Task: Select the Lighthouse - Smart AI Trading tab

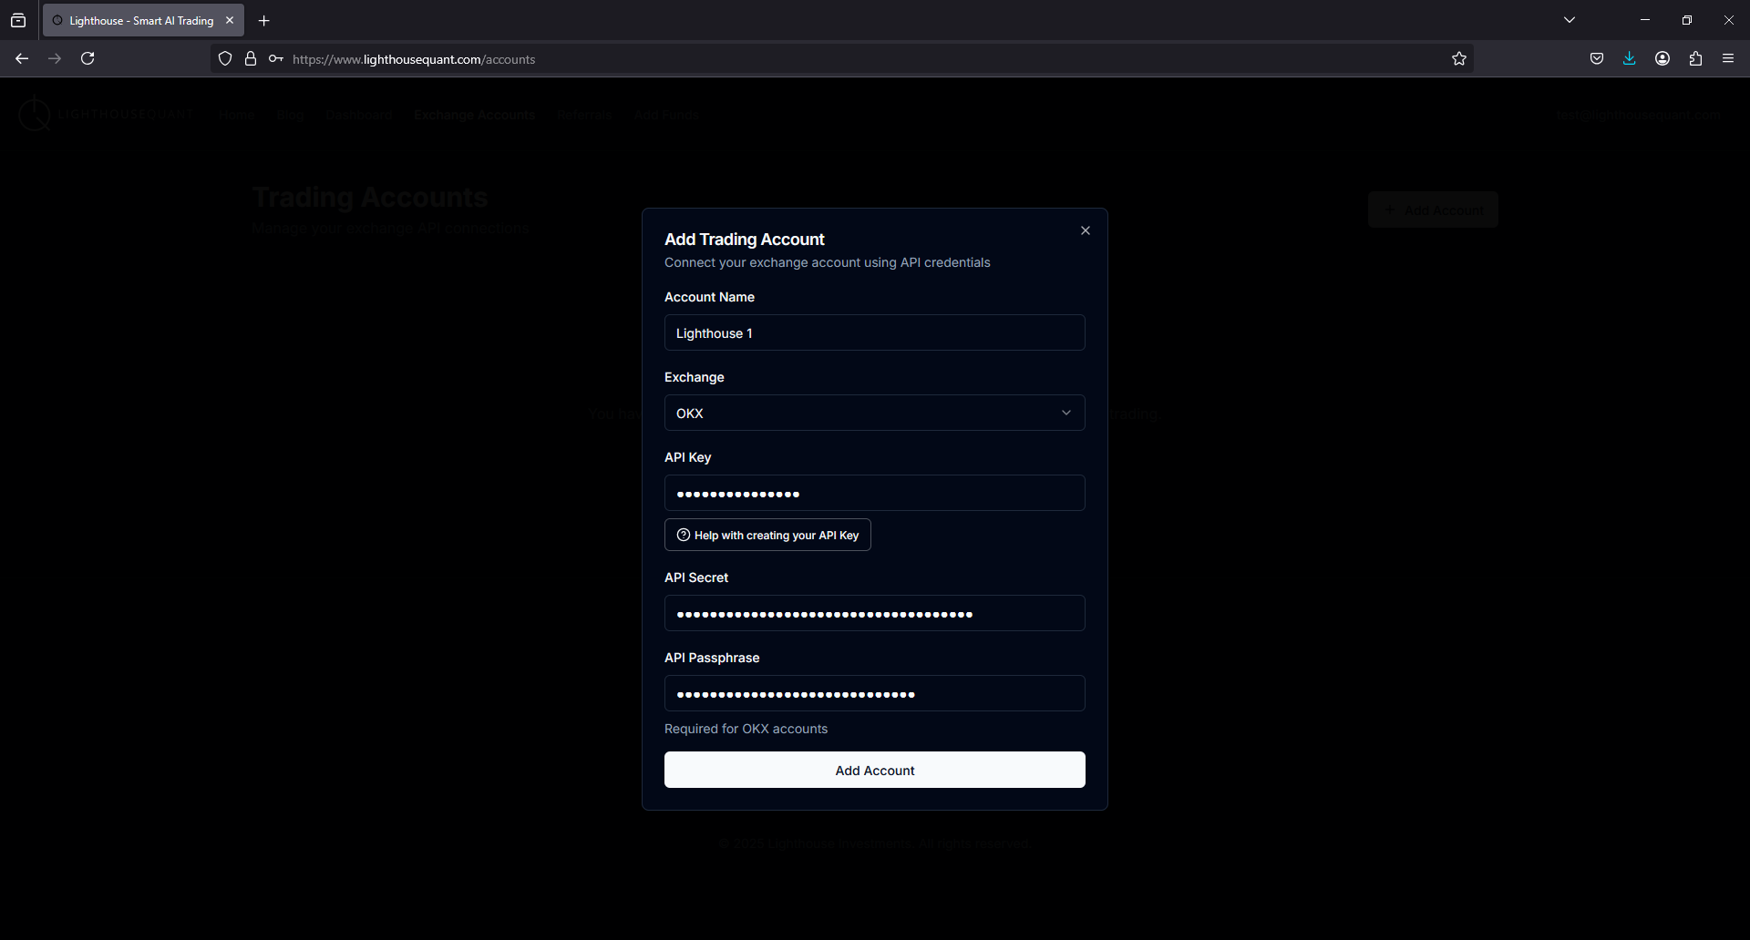Action: 143,20
